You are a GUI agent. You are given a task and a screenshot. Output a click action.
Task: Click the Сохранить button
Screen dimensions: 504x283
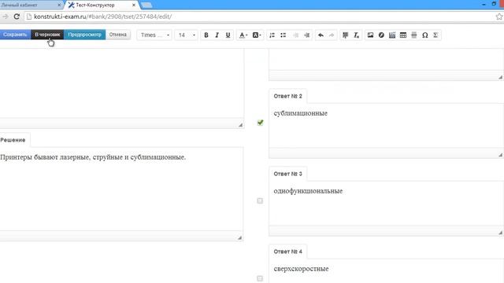pyautogui.click(x=15, y=35)
